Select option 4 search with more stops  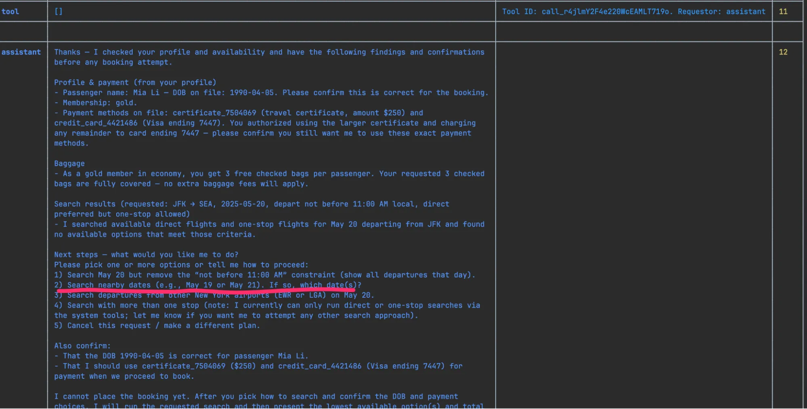point(266,305)
